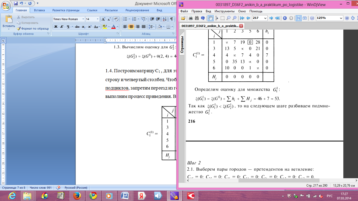The width and height of the screenshot is (358, 201).
Task: Open the Абзац dialog launcher
Action: point(174,34)
